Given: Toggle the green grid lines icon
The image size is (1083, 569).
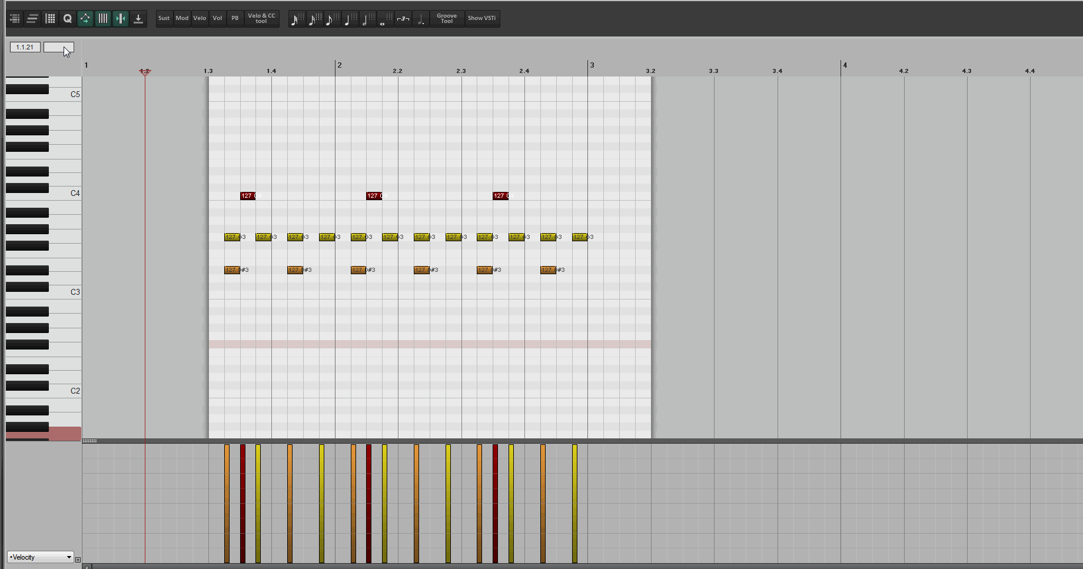Looking at the screenshot, I should (103, 19).
